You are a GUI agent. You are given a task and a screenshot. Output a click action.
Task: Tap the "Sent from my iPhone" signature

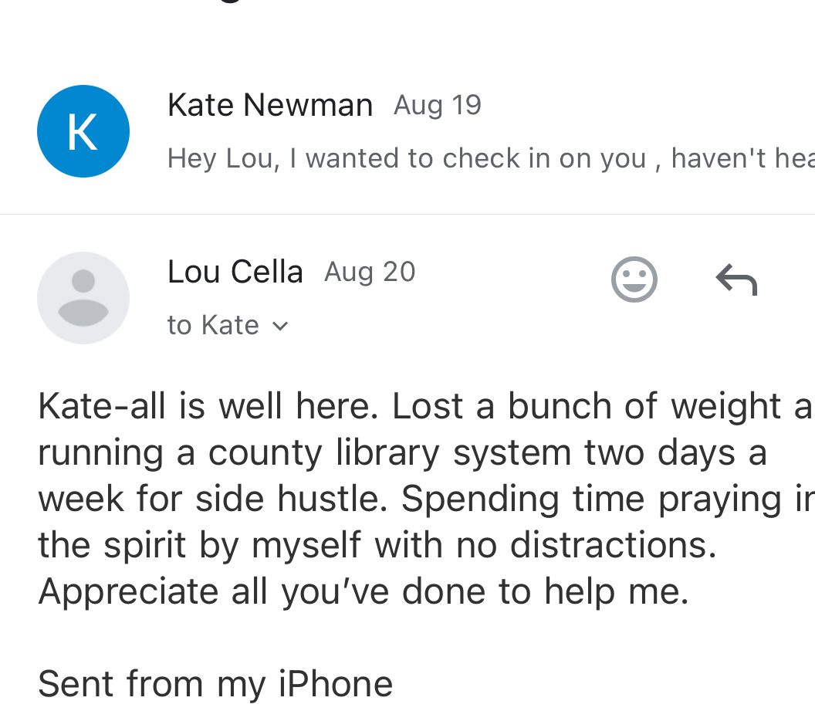[x=215, y=684]
